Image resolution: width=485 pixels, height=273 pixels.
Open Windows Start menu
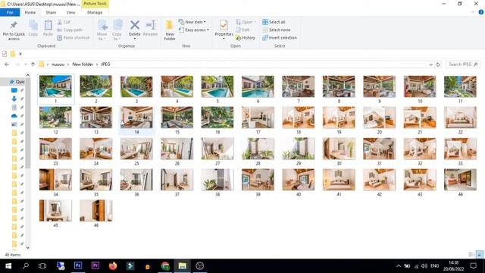point(8,266)
